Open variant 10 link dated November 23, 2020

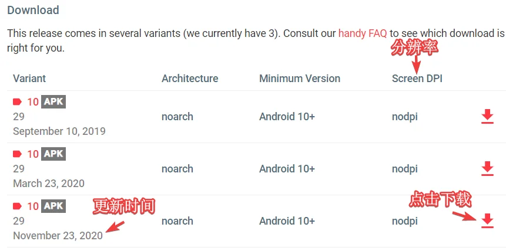(33, 206)
